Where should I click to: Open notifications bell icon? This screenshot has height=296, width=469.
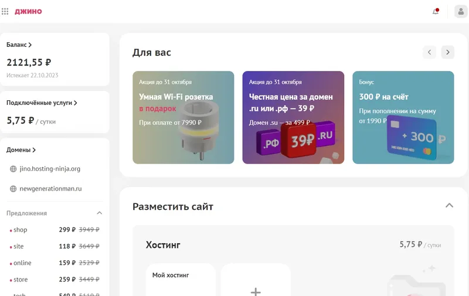(x=436, y=11)
